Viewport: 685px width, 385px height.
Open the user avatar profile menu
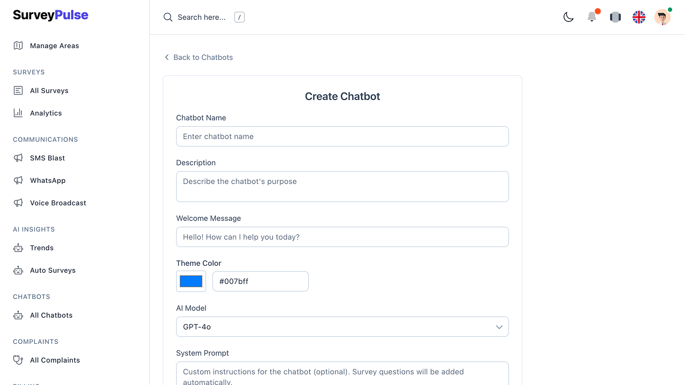click(663, 17)
